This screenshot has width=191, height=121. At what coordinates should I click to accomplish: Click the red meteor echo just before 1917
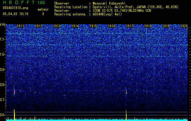pos(126,93)
